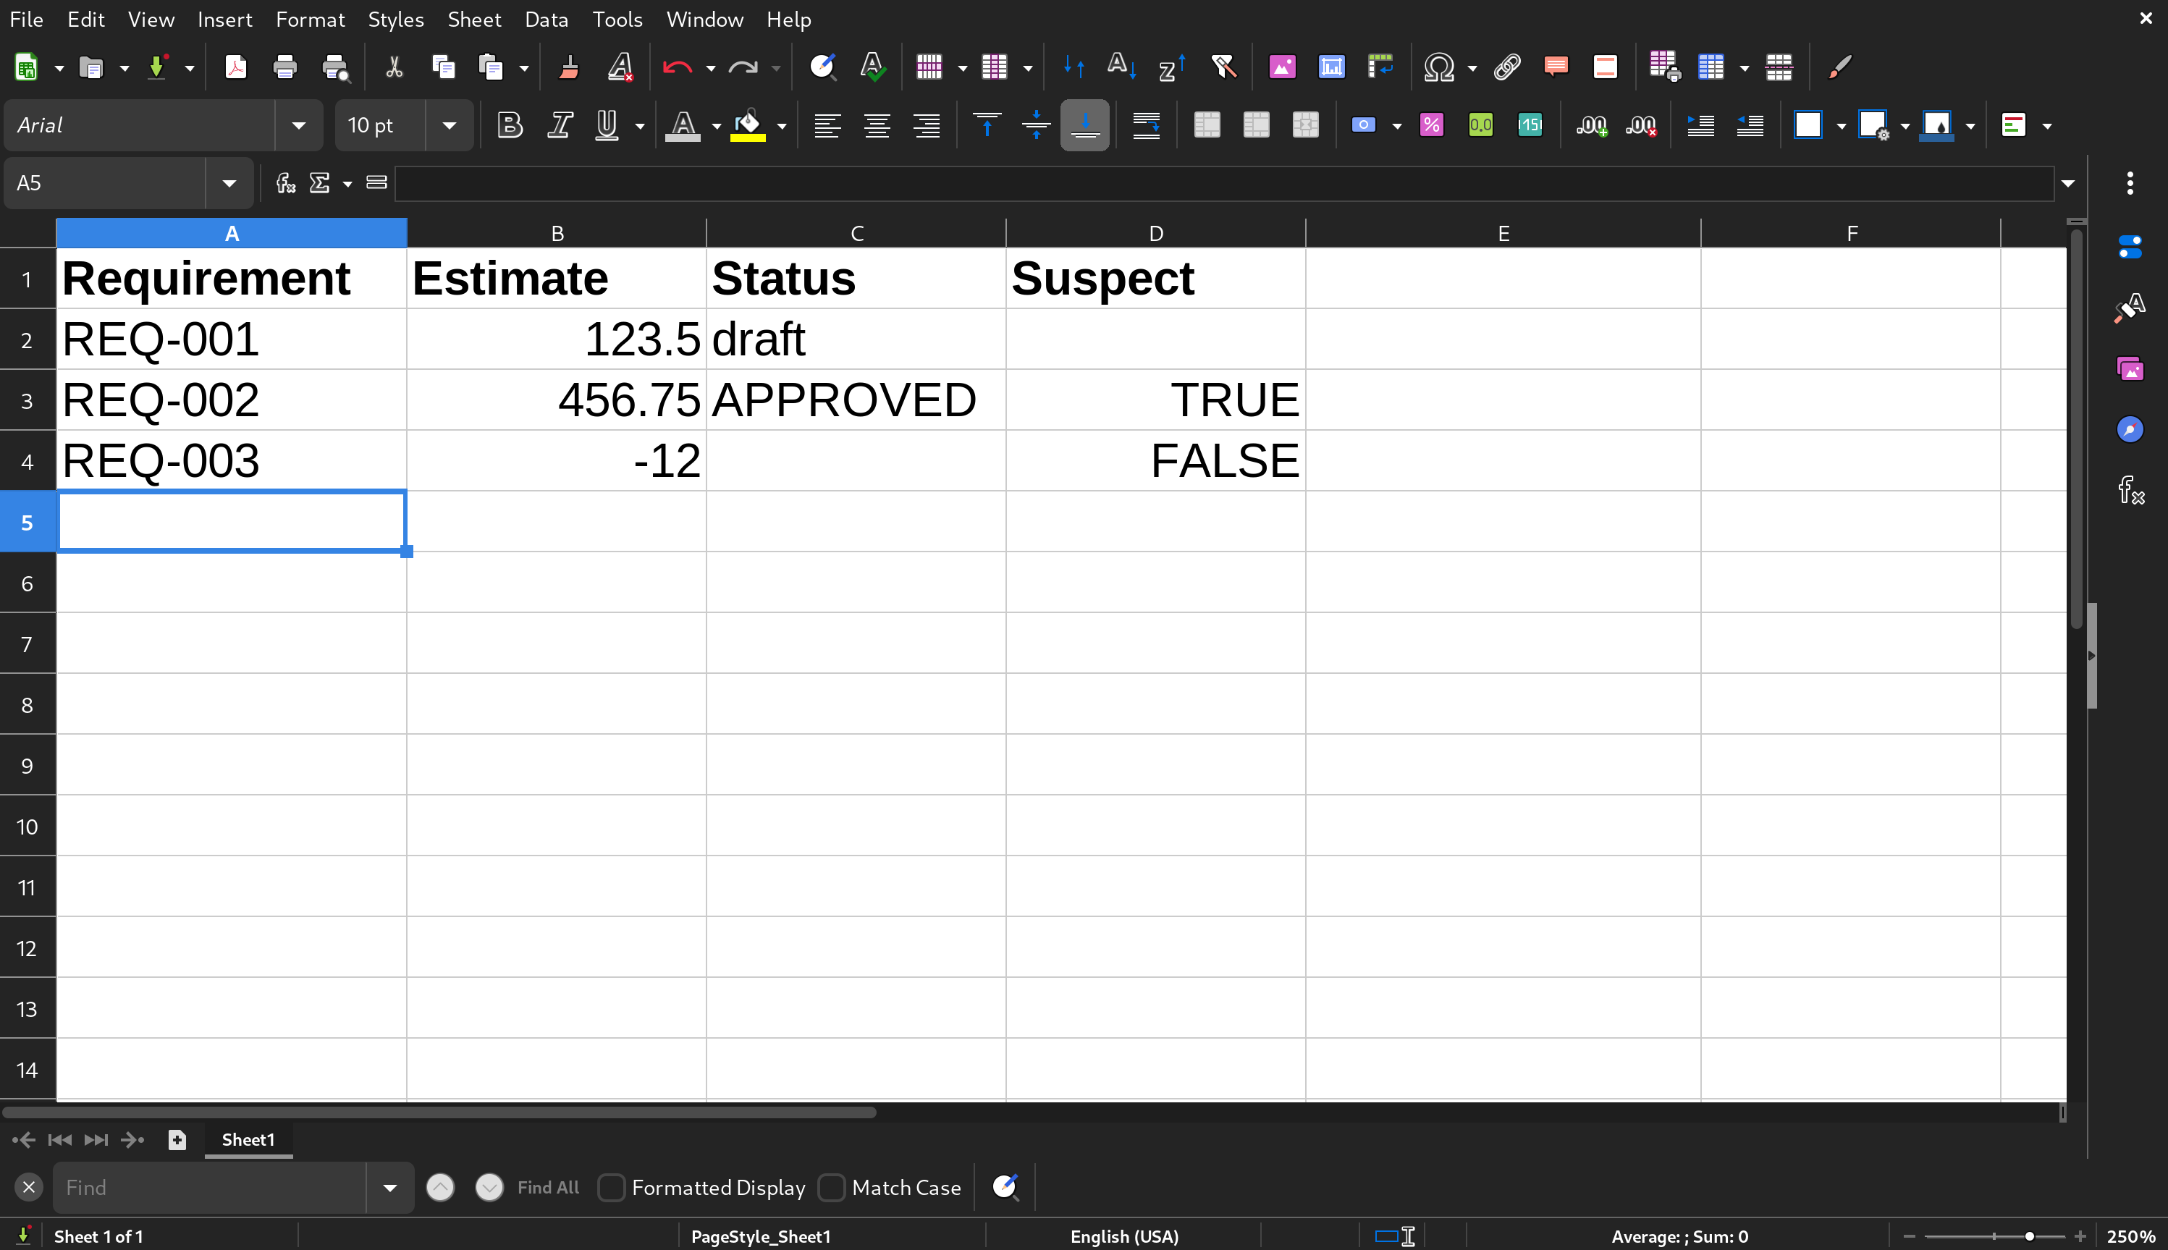Select the Sheet1 tab
2168x1250 pixels.
[x=248, y=1139]
